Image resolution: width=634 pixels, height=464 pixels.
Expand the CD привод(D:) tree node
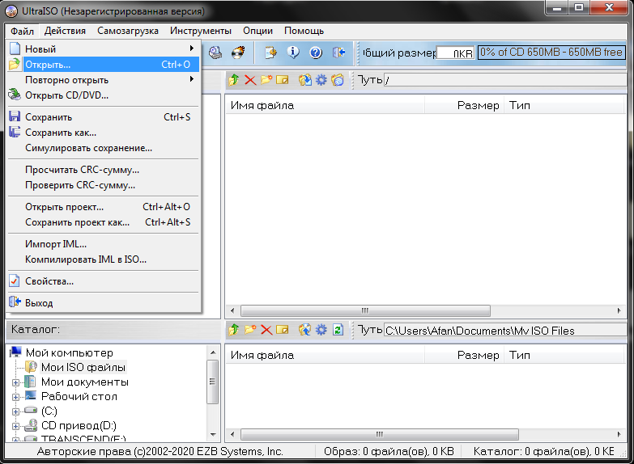click(15, 426)
